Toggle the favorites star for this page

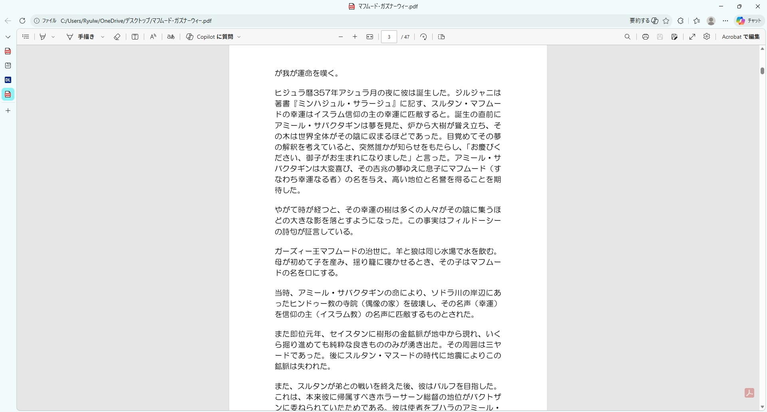[x=666, y=21]
